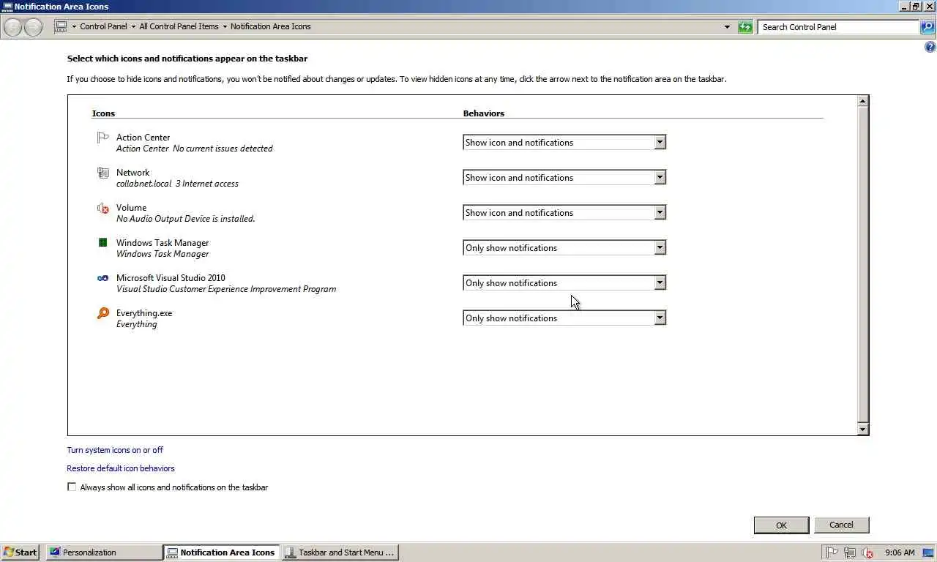Click the Windows Task Manager green icon

tap(102, 242)
